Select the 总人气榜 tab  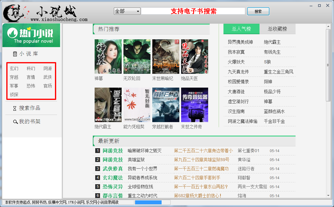coord(241,29)
